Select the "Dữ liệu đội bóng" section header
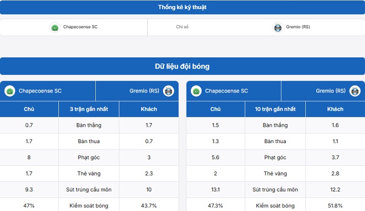This screenshot has height=211, width=365. pos(182,67)
